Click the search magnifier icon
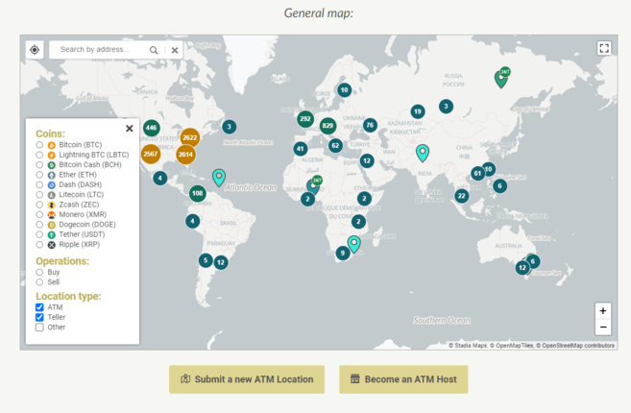This screenshot has width=631, height=413. 154,50
